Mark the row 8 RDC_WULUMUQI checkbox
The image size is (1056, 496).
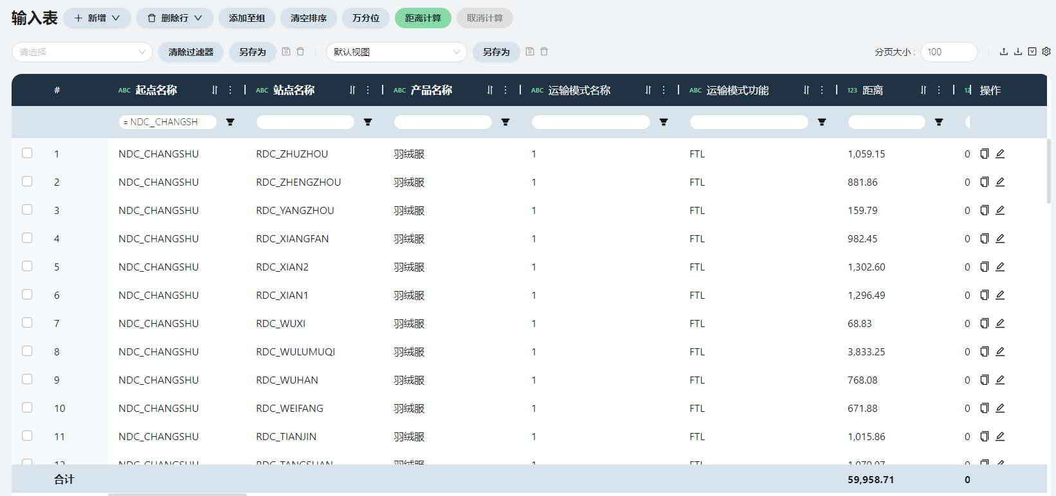(27, 351)
